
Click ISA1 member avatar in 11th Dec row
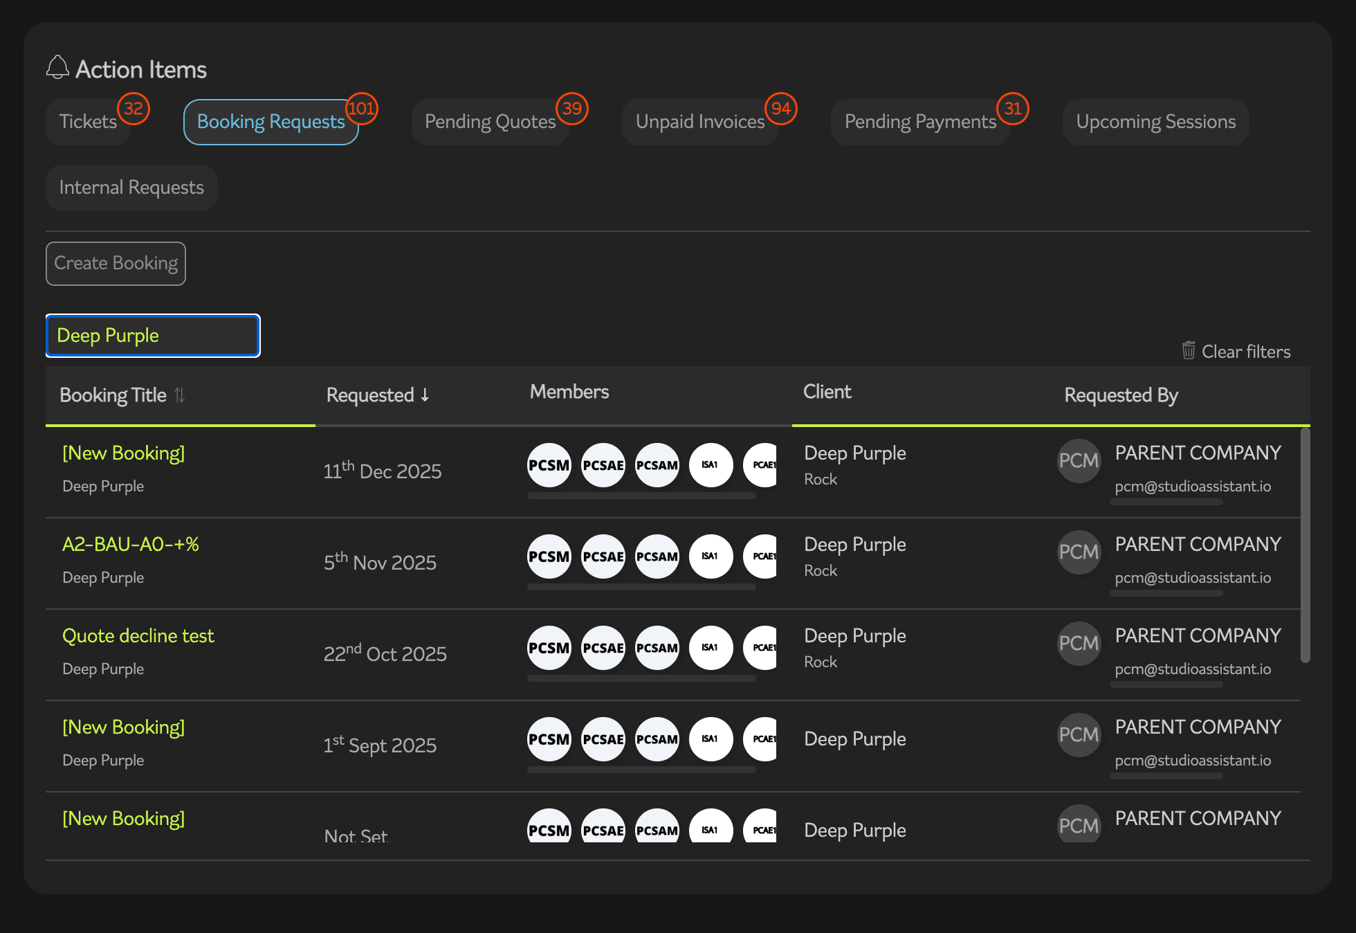pyautogui.click(x=711, y=465)
